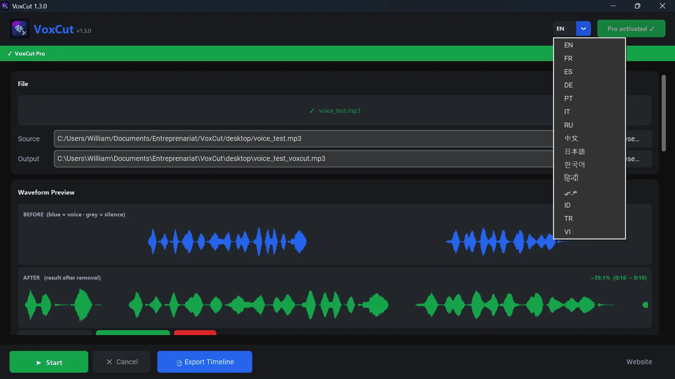
Task: Choose 한국어 in the language list
Action: click(589, 165)
